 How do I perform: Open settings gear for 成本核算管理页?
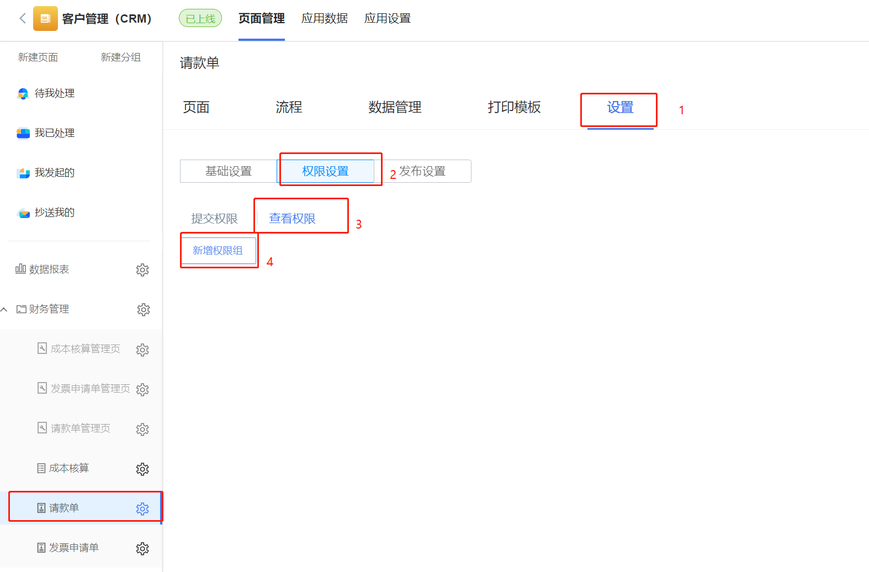[x=142, y=349]
